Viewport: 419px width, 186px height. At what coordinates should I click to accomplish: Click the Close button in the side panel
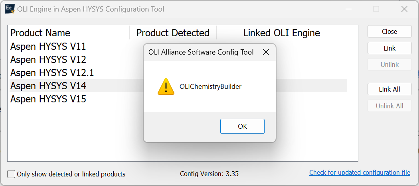[x=389, y=31]
